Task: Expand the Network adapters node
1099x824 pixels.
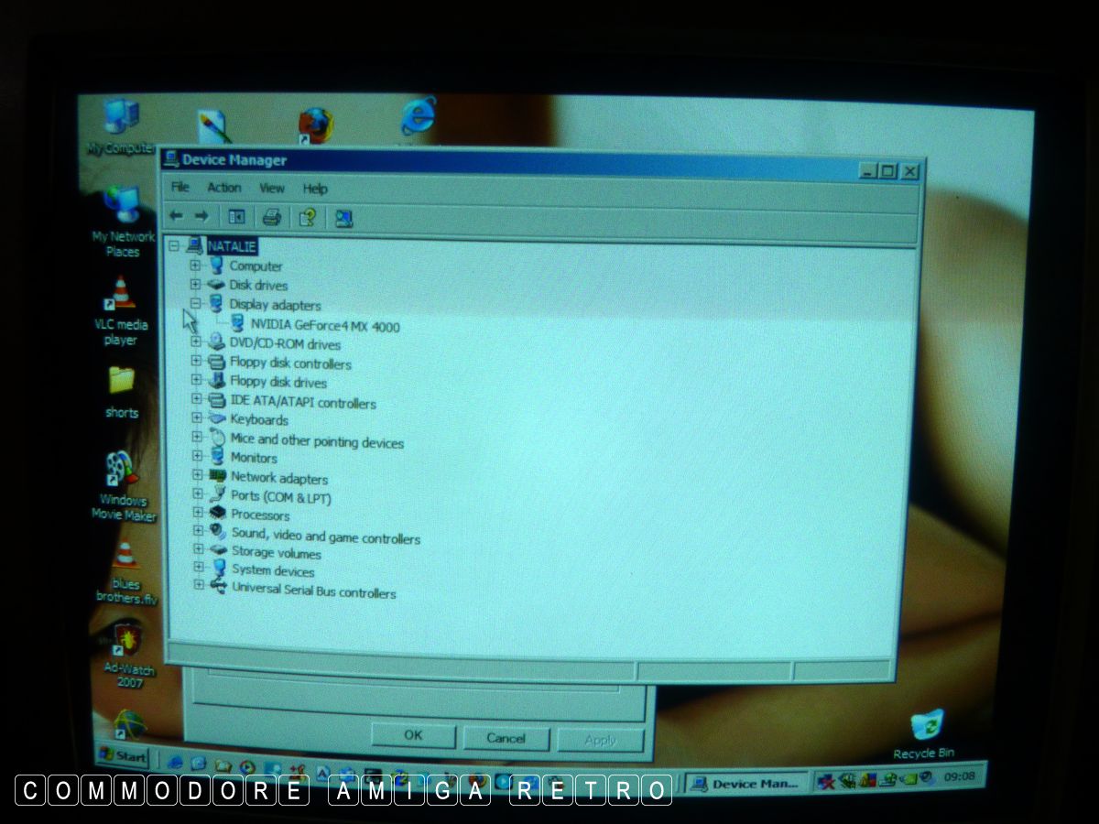Action: coord(197,475)
